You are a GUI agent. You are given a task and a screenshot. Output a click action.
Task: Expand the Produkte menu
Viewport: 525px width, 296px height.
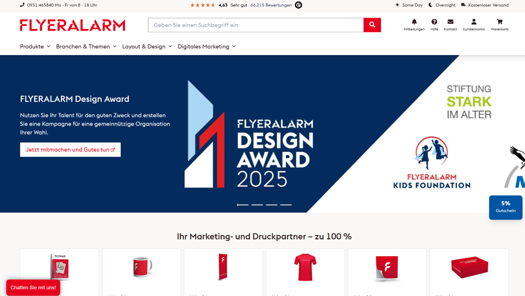pos(35,46)
